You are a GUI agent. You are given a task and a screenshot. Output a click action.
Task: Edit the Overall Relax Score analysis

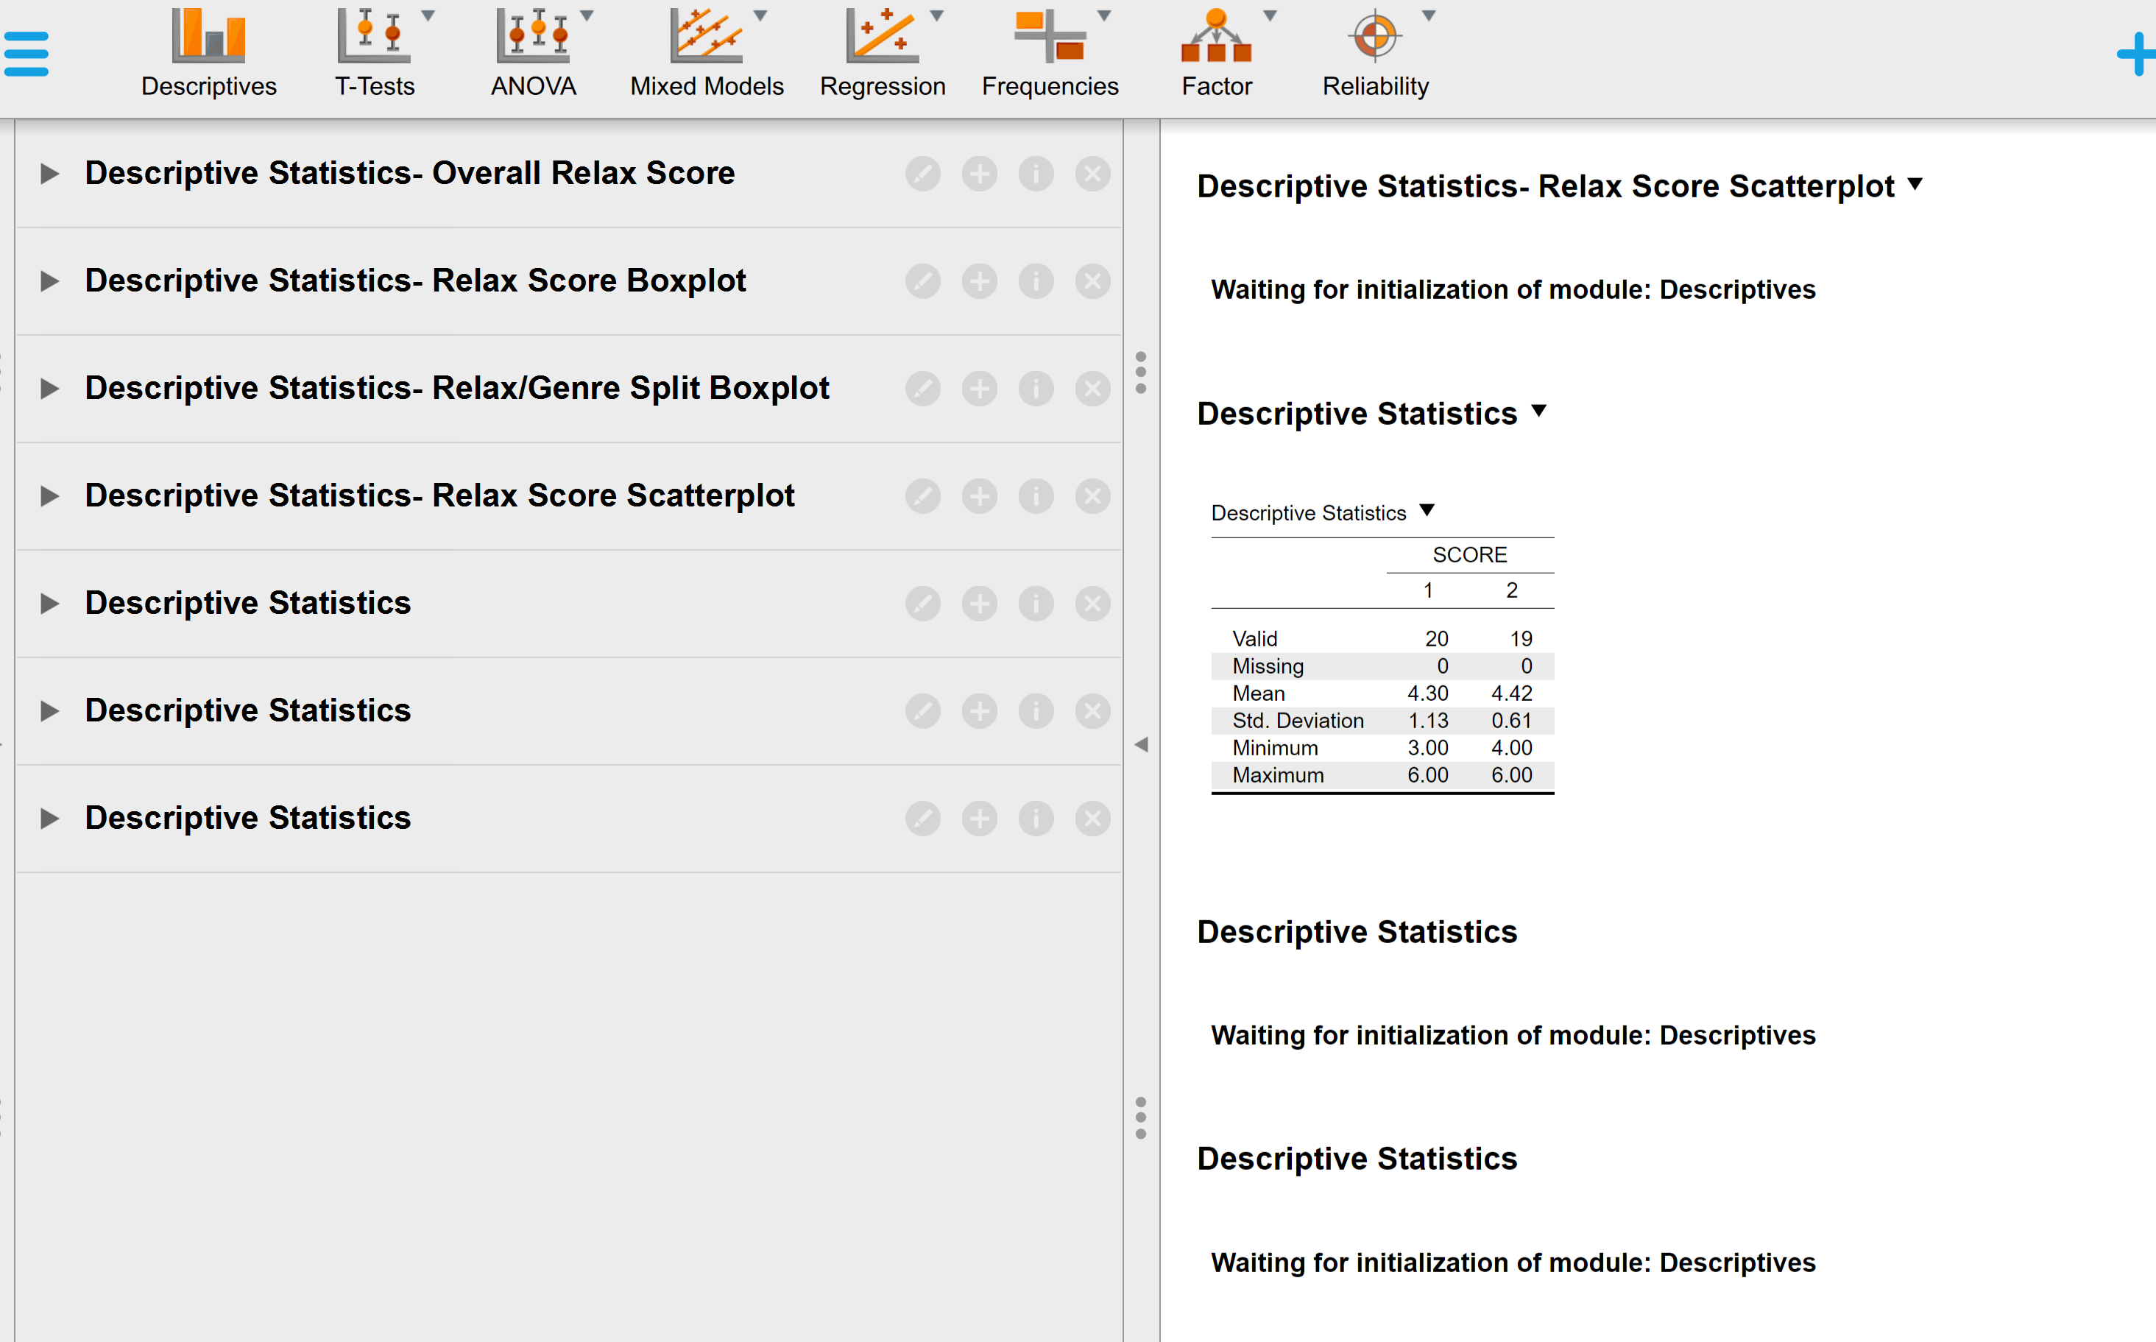[x=923, y=174]
